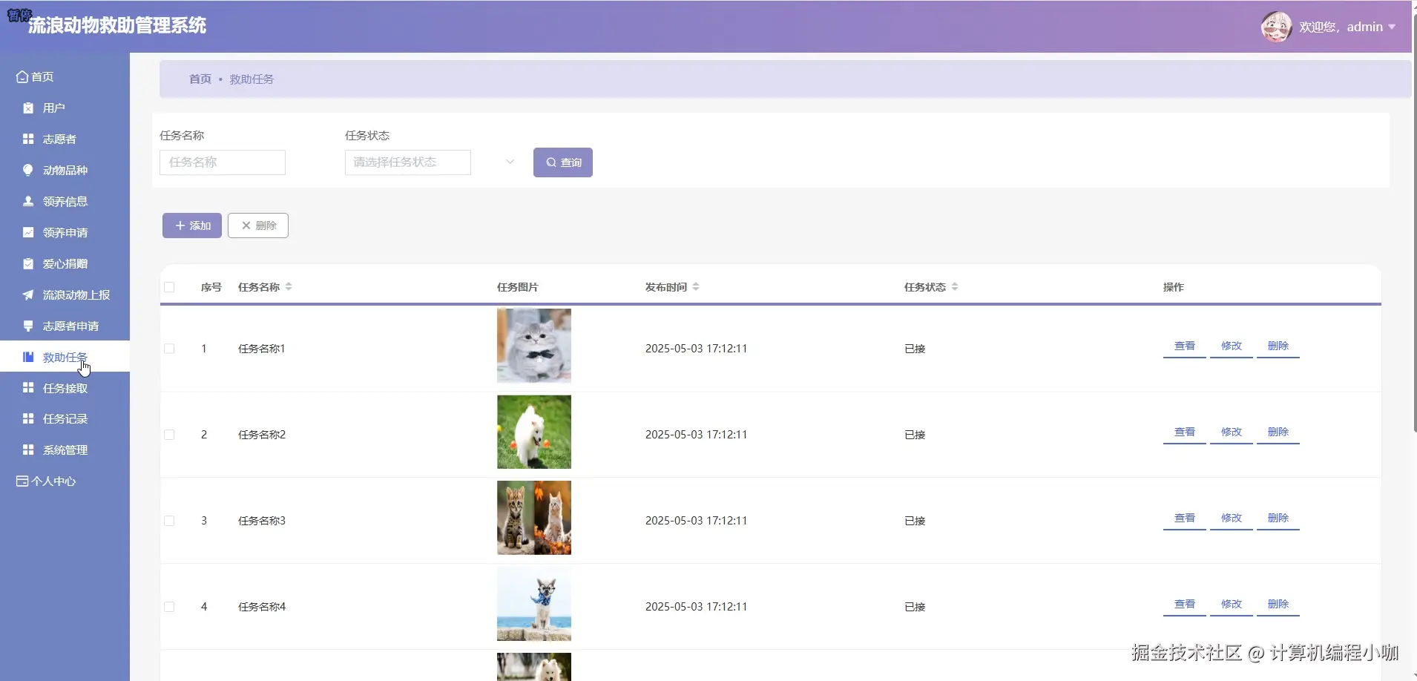Click the 领养申请 chart icon
Screen dimensions: 1417x681
click(x=28, y=233)
